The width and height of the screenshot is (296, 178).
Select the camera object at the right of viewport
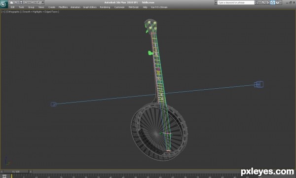click(259, 84)
